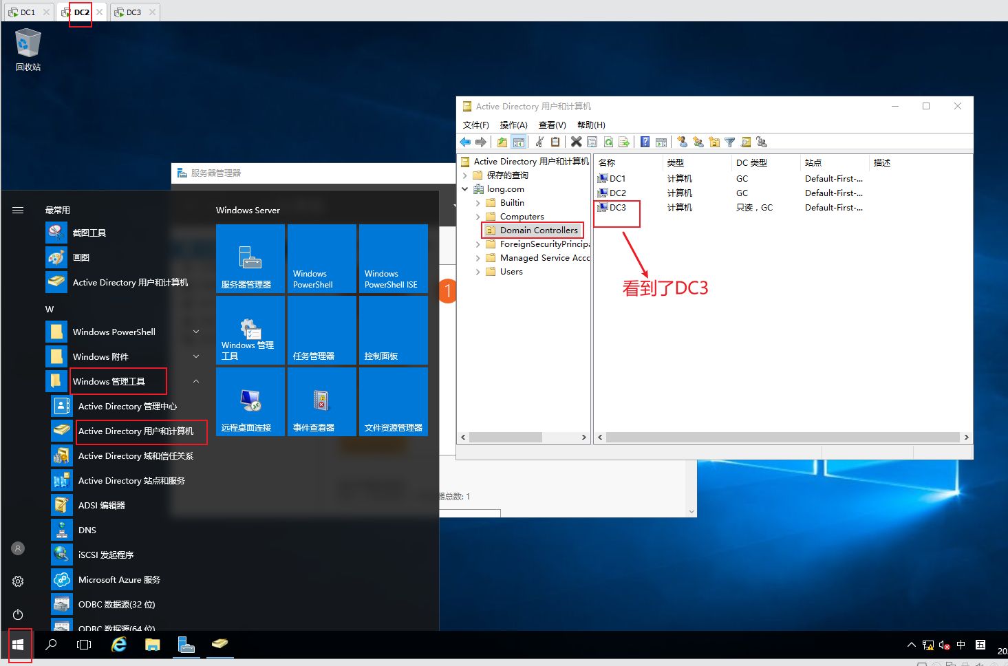Click the Refresh icon in AD toolbar
The height and width of the screenshot is (666, 1008).
(608, 142)
